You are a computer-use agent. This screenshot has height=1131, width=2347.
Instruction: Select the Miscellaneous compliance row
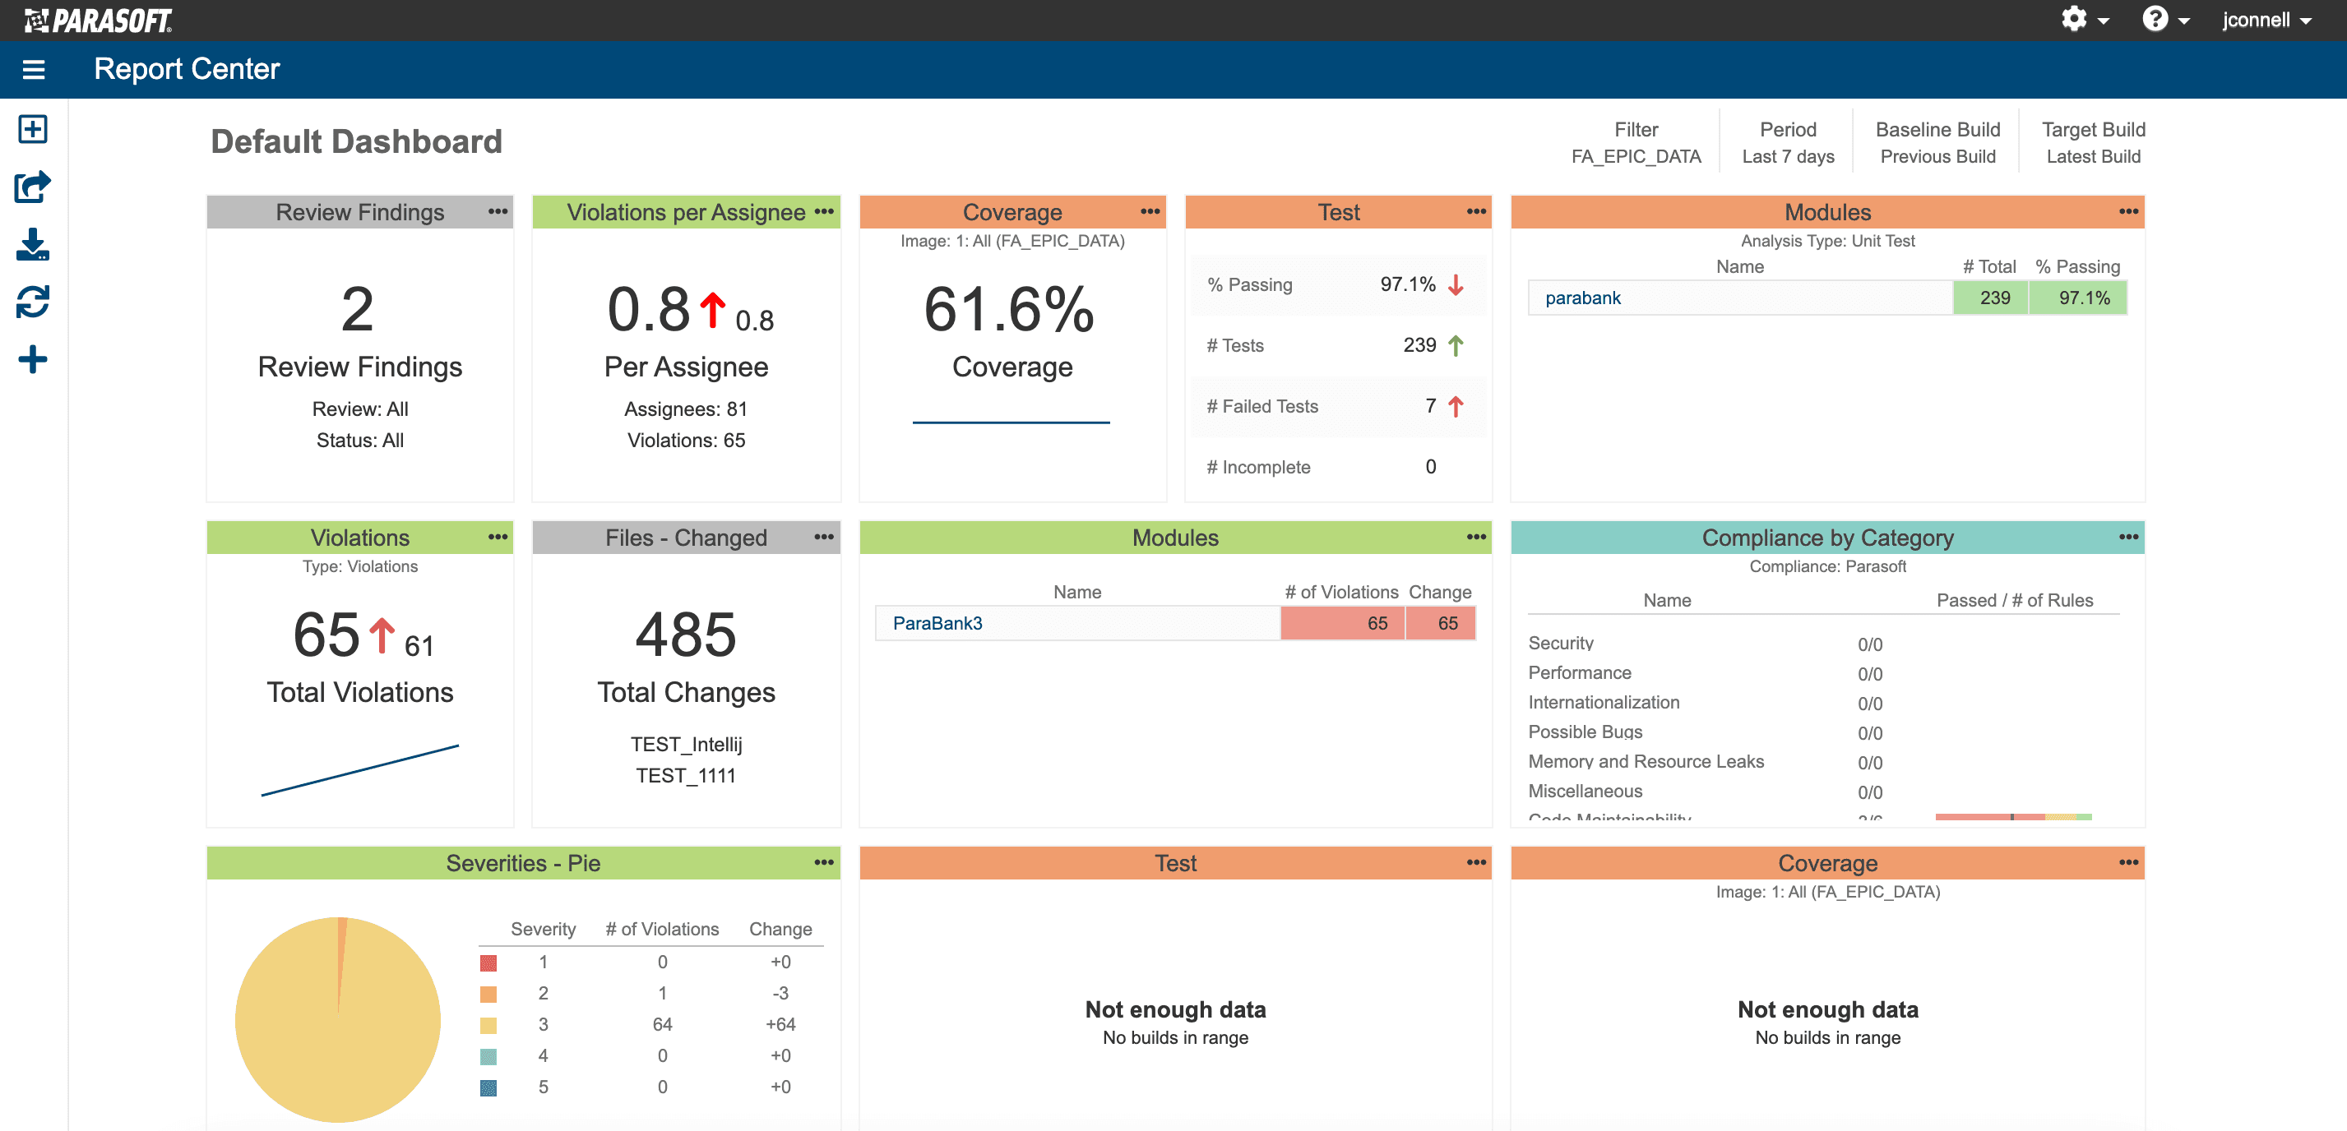coord(1823,792)
